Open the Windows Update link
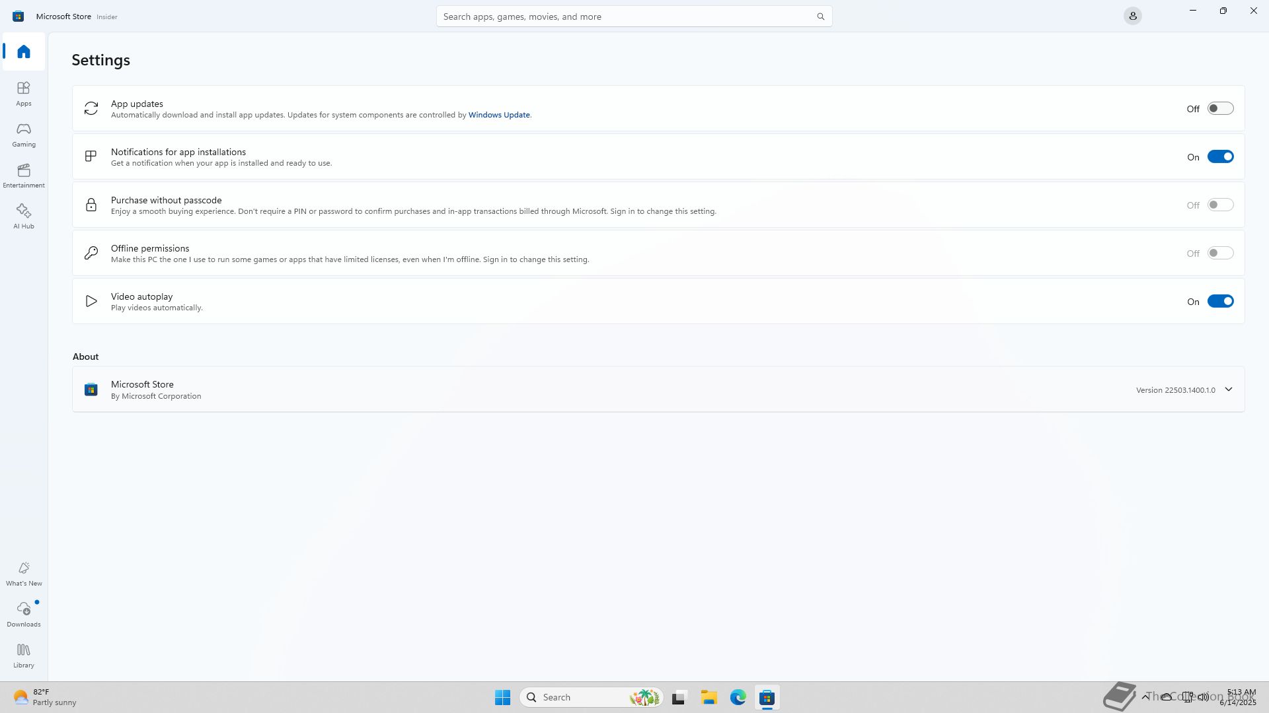1269x713 pixels. [x=499, y=115]
